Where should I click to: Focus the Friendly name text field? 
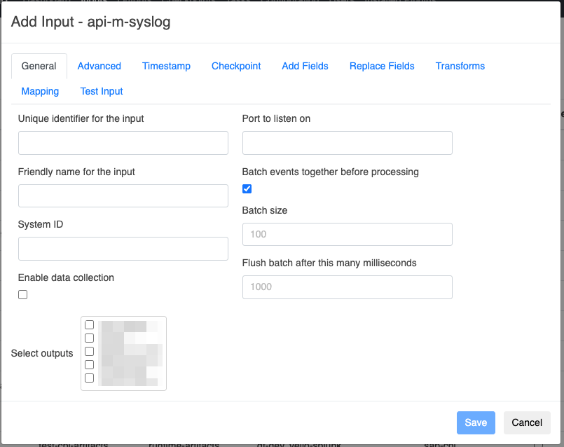point(123,196)
